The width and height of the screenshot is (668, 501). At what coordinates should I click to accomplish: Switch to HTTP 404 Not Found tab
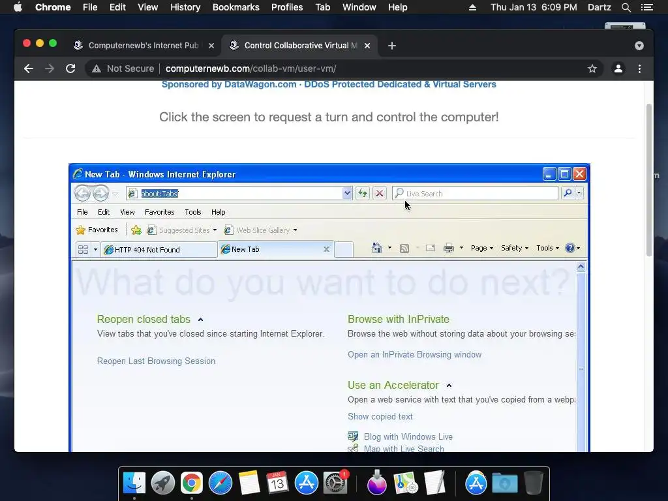tap(159, 250)
